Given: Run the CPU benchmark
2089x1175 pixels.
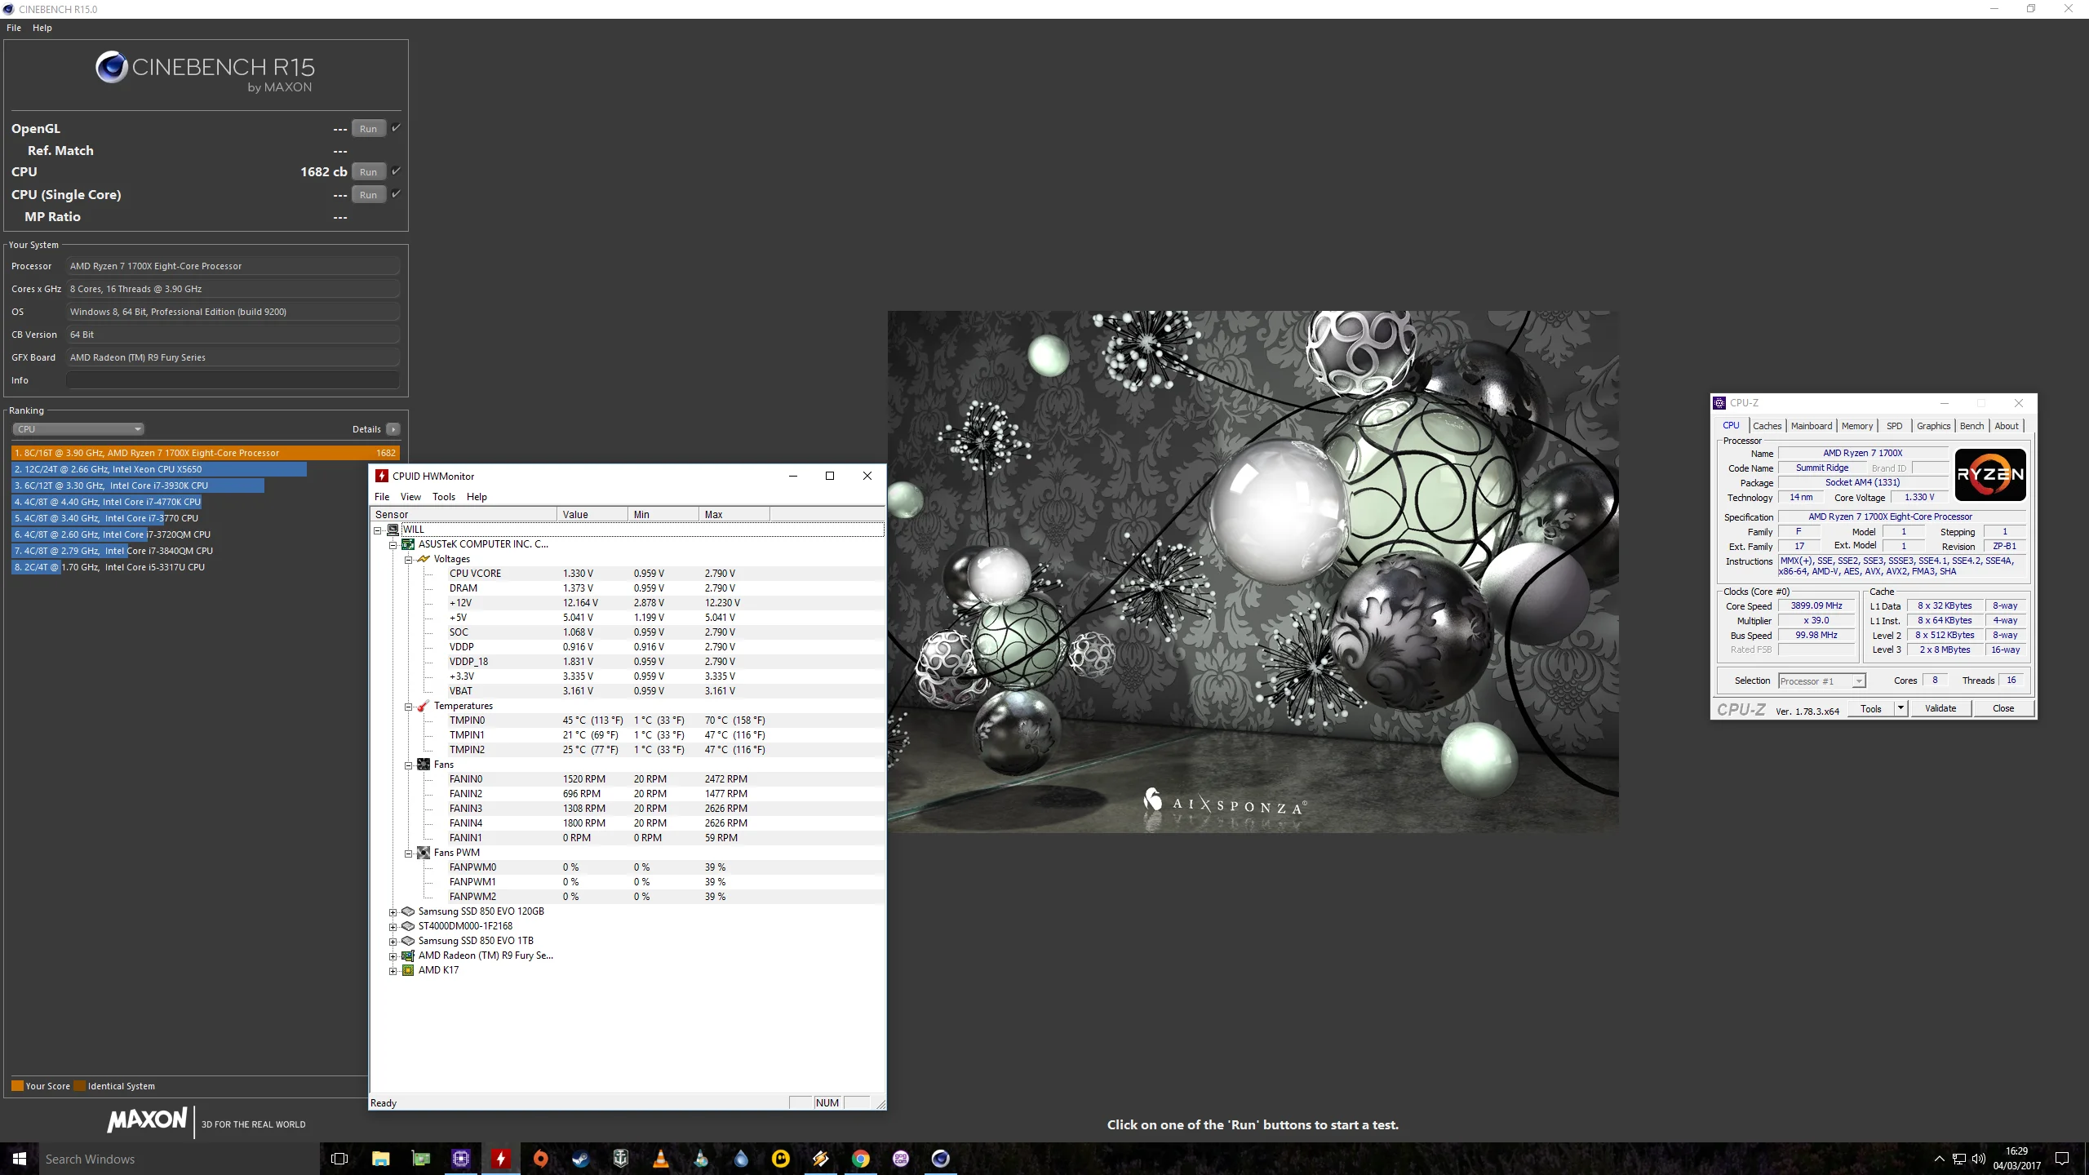Looking at the screenshot, I should [369, 172].
